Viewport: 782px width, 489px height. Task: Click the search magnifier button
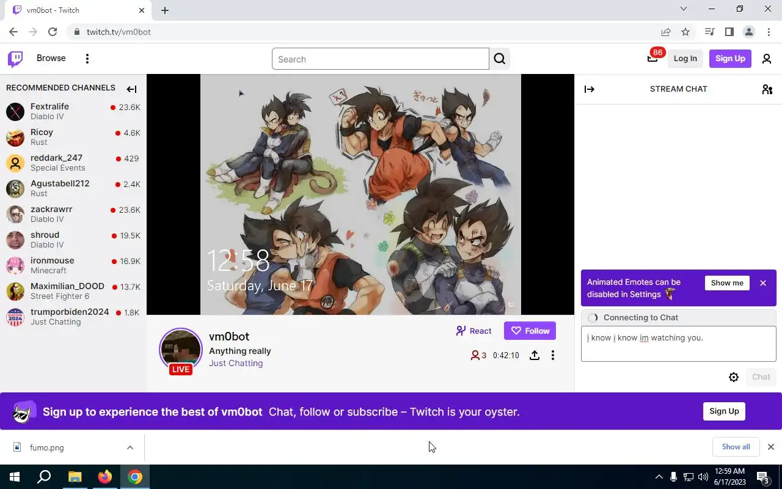[x=500, y=59]
